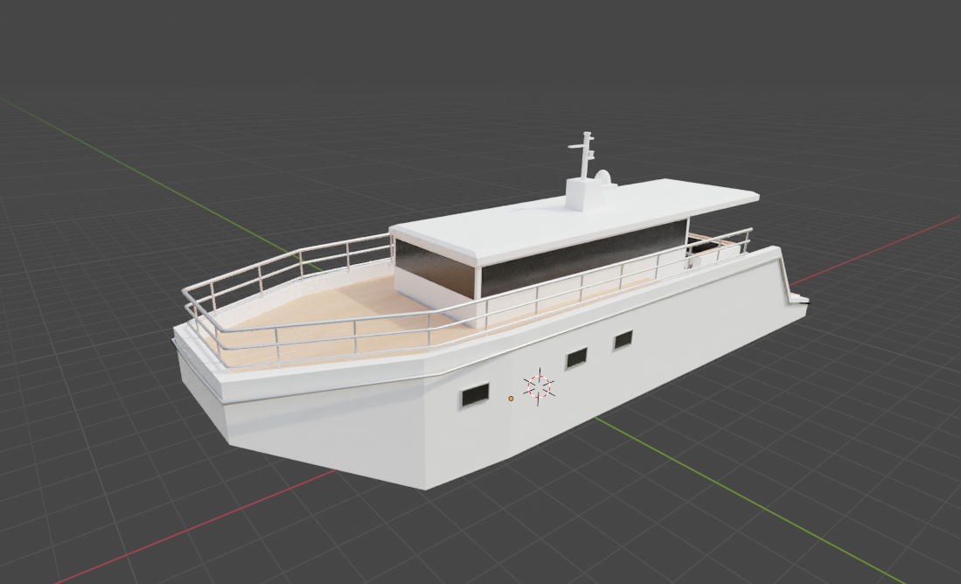Click the small porthole window near the bow
961x584 pixels.
tap(473, 397)
